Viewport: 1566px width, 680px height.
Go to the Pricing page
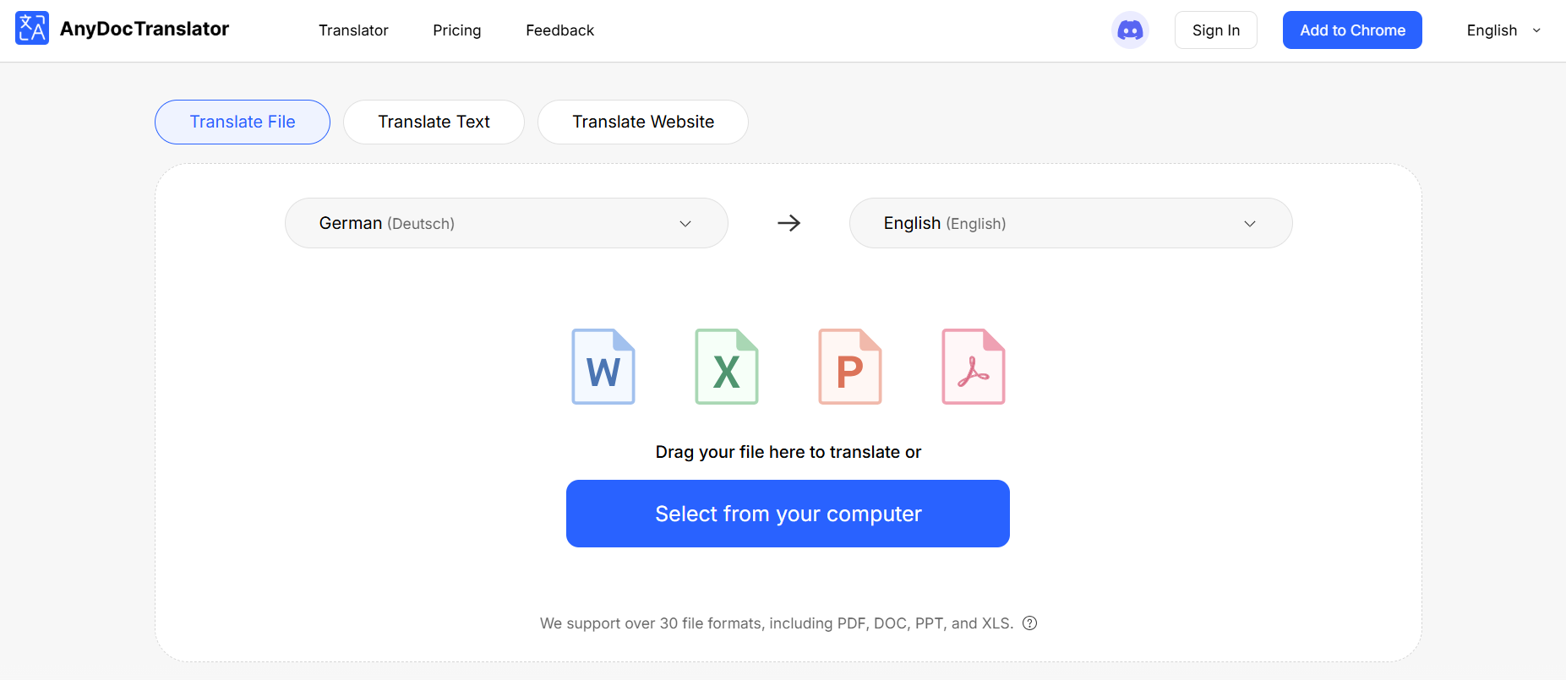point(457,30)
